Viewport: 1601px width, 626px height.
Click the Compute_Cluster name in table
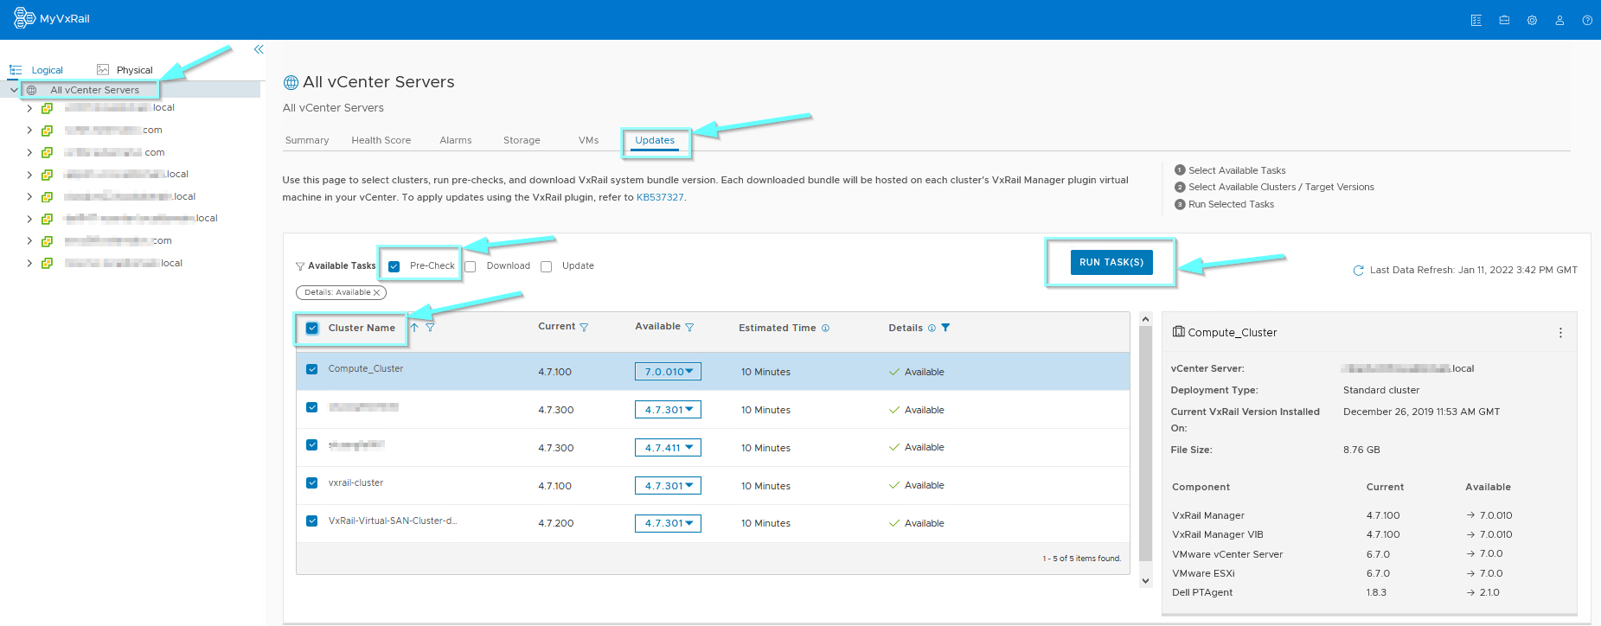[366, 369]
